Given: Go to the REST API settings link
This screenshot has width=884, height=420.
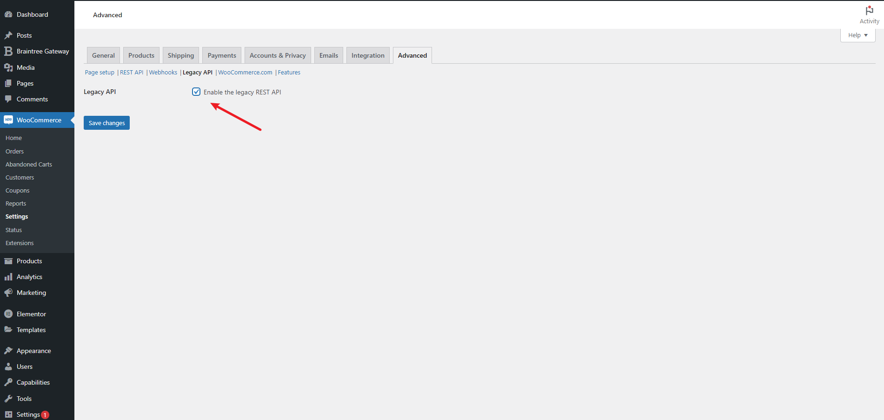Looking at the screenshot, I should click(x=132, y=73).
